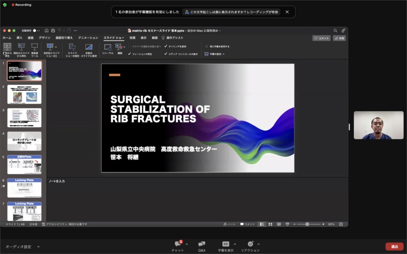This screenshot has height=254, width=407.
Task: Open the Design (デザイン) ribbon tab
Action: [45, 38]
